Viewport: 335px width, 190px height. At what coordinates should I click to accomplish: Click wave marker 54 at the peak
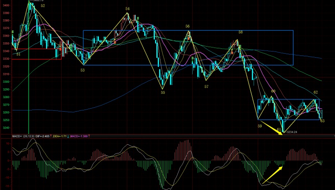[x=127, y=9]
